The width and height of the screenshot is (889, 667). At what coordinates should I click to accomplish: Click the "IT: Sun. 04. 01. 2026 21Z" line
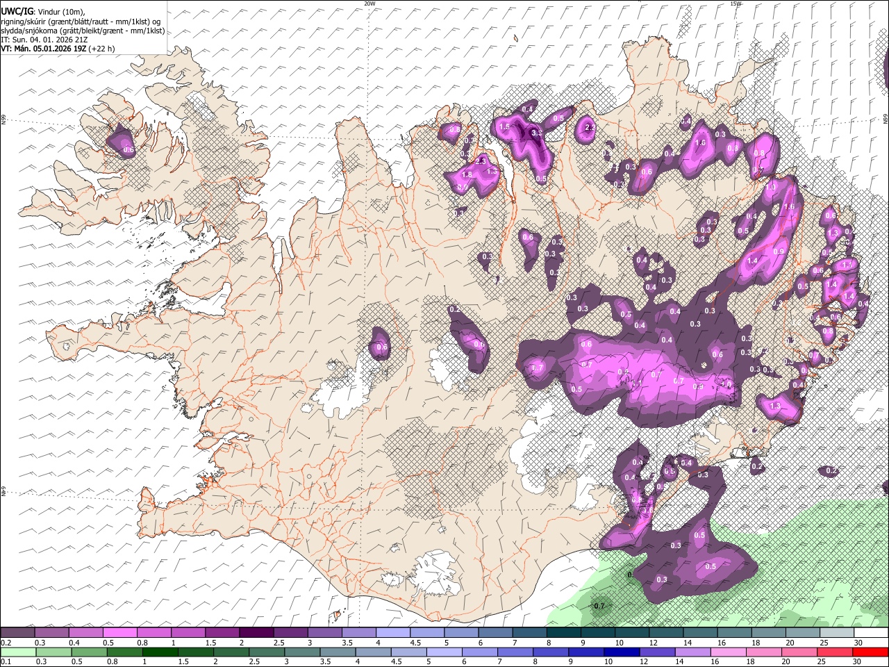44,40
